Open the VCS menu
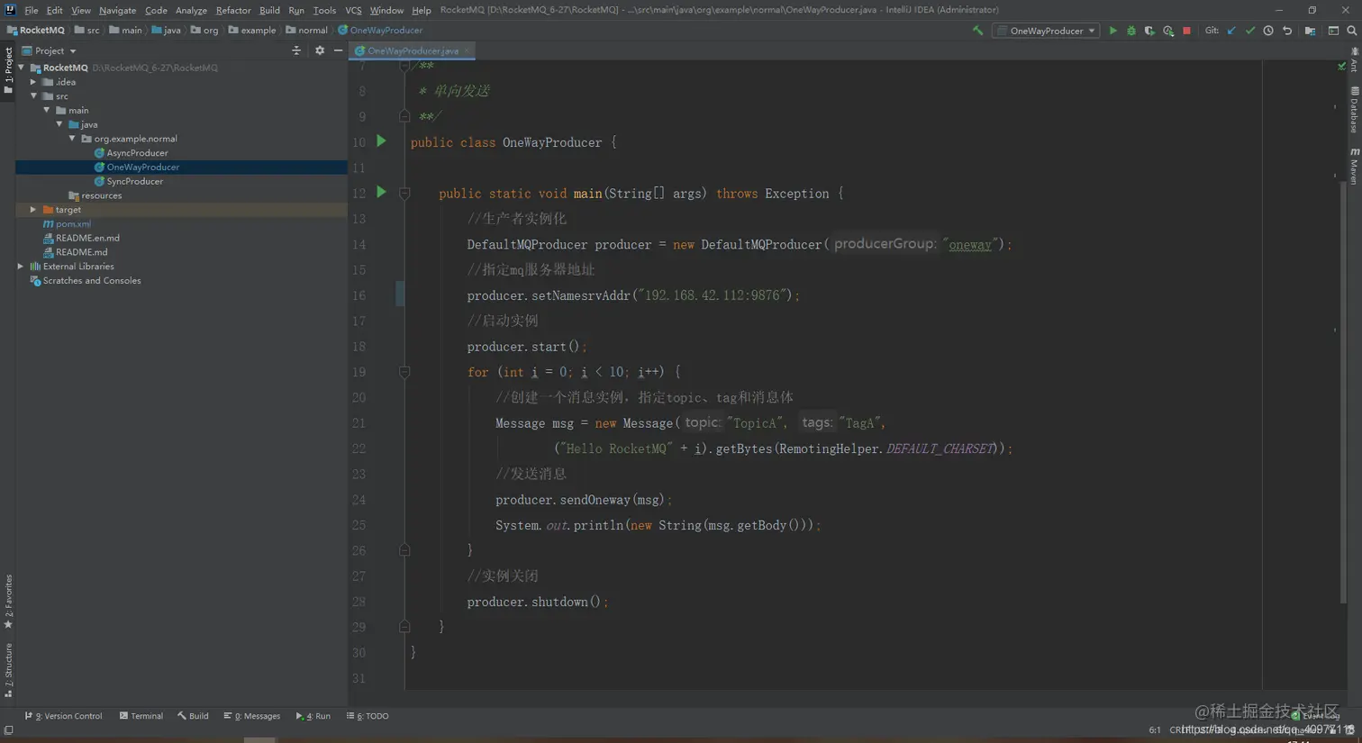This screenshot has width=1362, height=743. click(353, 10)
